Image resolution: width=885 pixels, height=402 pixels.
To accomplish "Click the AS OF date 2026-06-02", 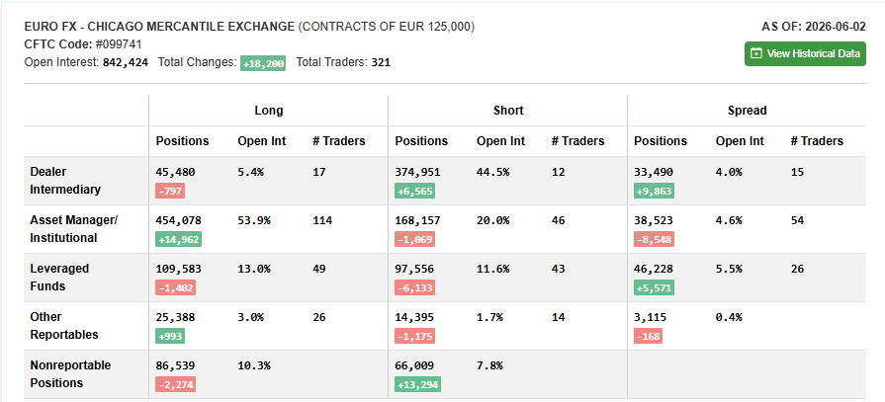I will [836, 27].
